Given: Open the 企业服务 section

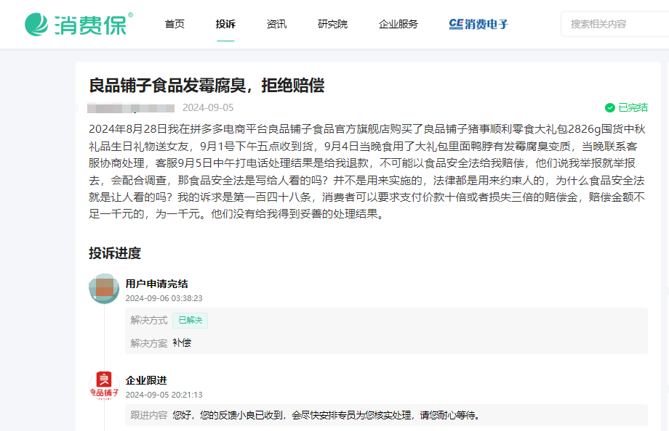Looking at the screenshot, I should [x=397, y=23].
